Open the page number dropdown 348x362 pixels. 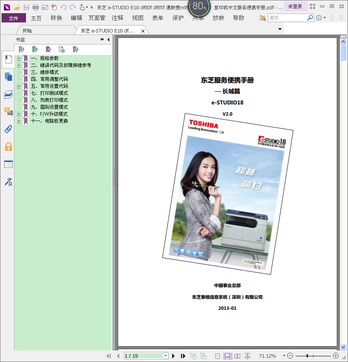click(166, 356)
